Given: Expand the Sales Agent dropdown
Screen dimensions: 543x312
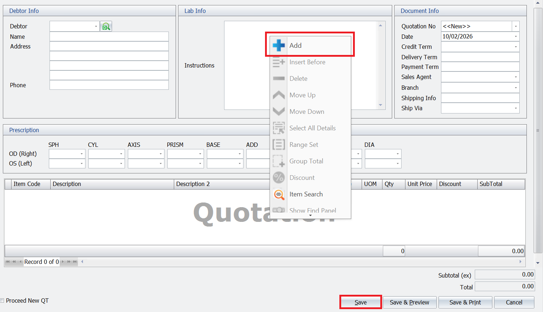Looking at the screenshot, I should click(515, 77).
